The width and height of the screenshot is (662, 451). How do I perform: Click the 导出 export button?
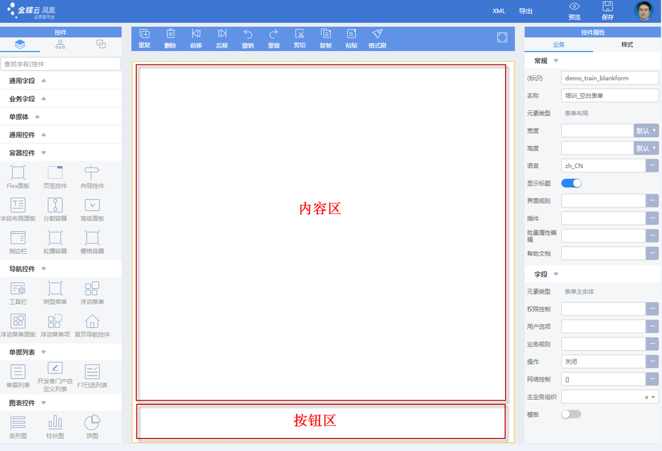526,11
